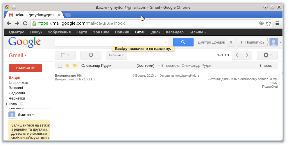Toggle the star on Олександр Рудик message
The width and height of the screenshot is (288, 146).
[67, 66]
